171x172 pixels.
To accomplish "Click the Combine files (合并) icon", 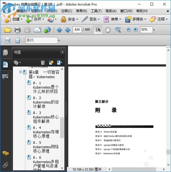I will (29, 19).
